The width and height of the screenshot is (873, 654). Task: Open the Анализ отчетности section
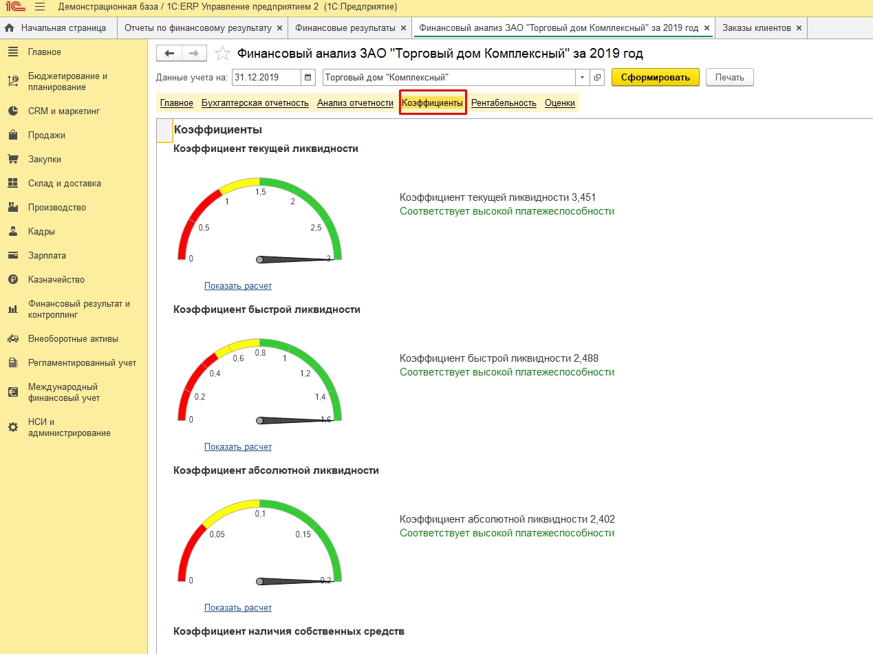[x=355, y=103]
